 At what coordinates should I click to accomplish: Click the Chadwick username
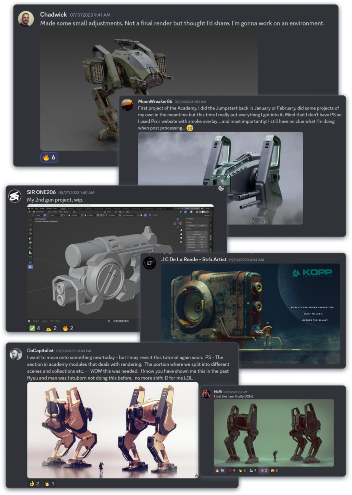click(53, 14)
